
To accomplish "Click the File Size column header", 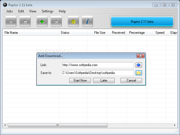I will click(x=97, y=33).
